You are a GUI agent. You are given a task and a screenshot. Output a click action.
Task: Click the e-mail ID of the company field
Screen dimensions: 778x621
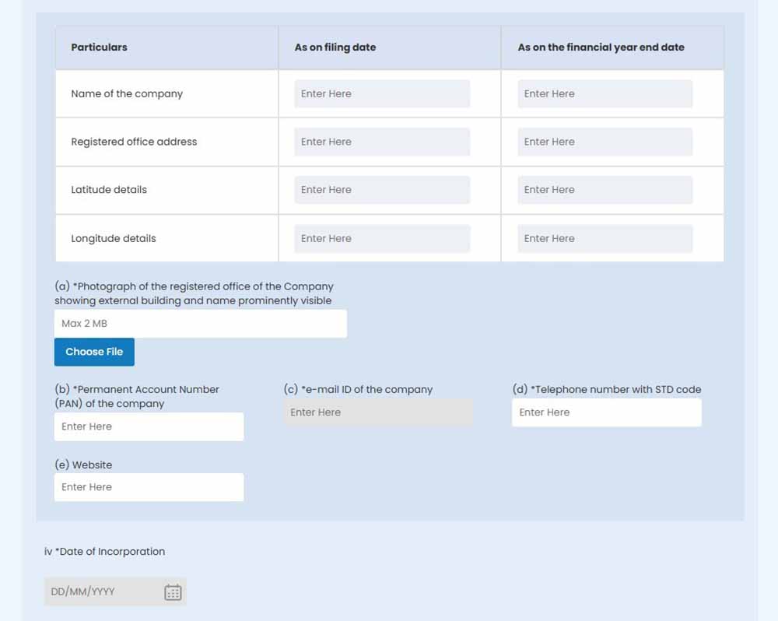377,412
